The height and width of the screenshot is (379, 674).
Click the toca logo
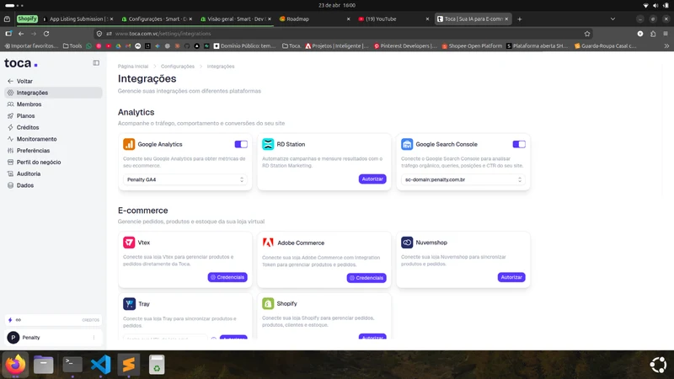(x=20, y=63)
